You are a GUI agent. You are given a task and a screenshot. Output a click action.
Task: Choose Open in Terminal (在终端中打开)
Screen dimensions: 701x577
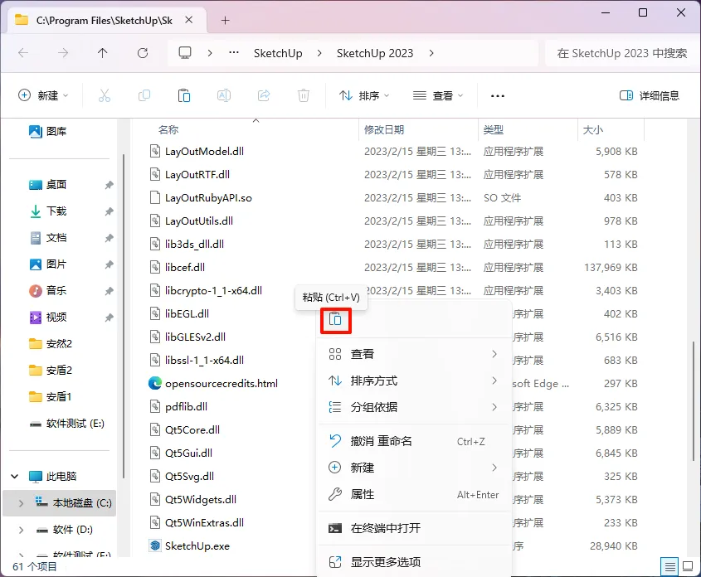click(413, 528)
